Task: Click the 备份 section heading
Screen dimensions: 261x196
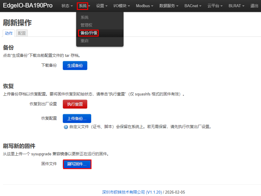Action: (8, 48)
